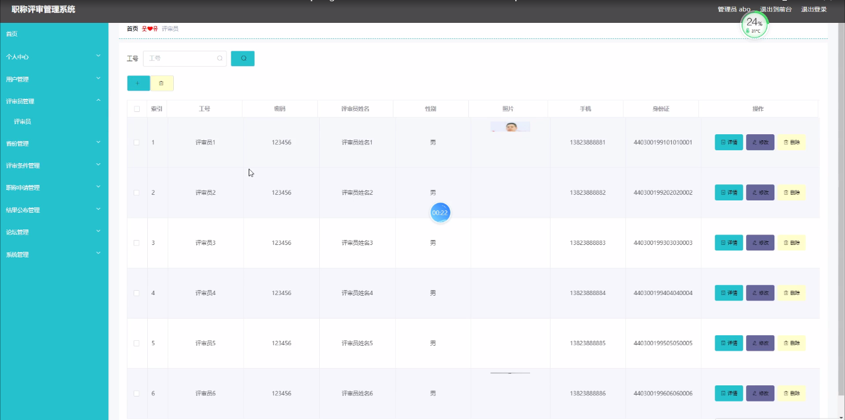Viewport: 845px width, 420px height.
Task: Open 详情 for 评审员4
Action: point(729,293)
